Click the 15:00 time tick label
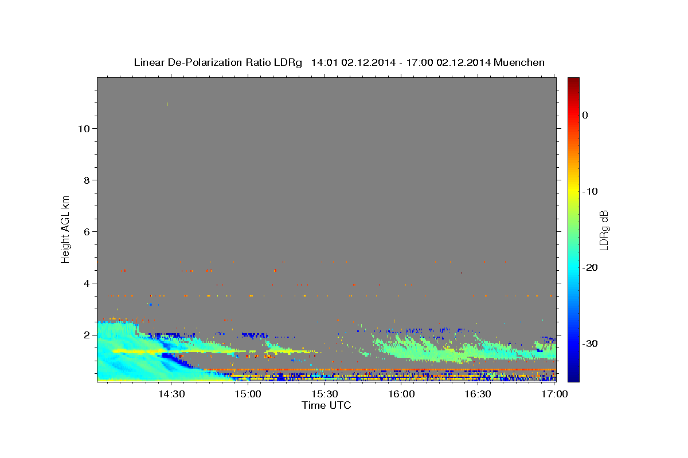The width and height of the screenshot is (688, 458). coord(248,395)
